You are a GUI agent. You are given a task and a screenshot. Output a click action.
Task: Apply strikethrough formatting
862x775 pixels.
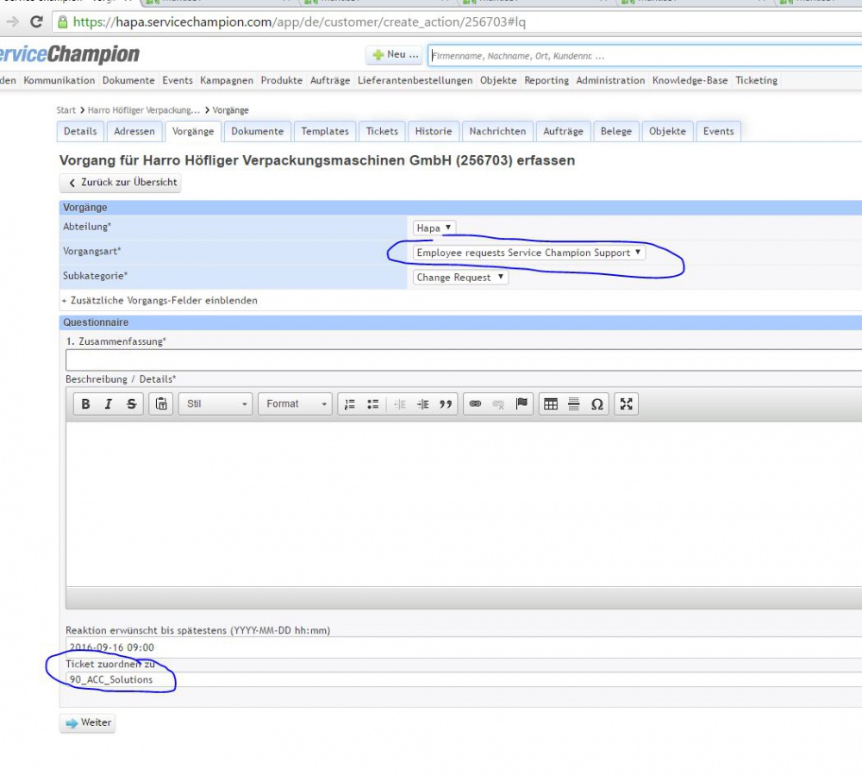tap(131, 404)
